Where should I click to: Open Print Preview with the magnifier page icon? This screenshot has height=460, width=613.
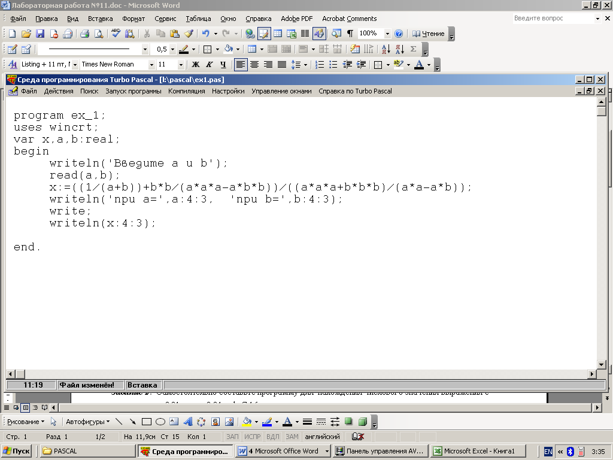coord(99,34)
